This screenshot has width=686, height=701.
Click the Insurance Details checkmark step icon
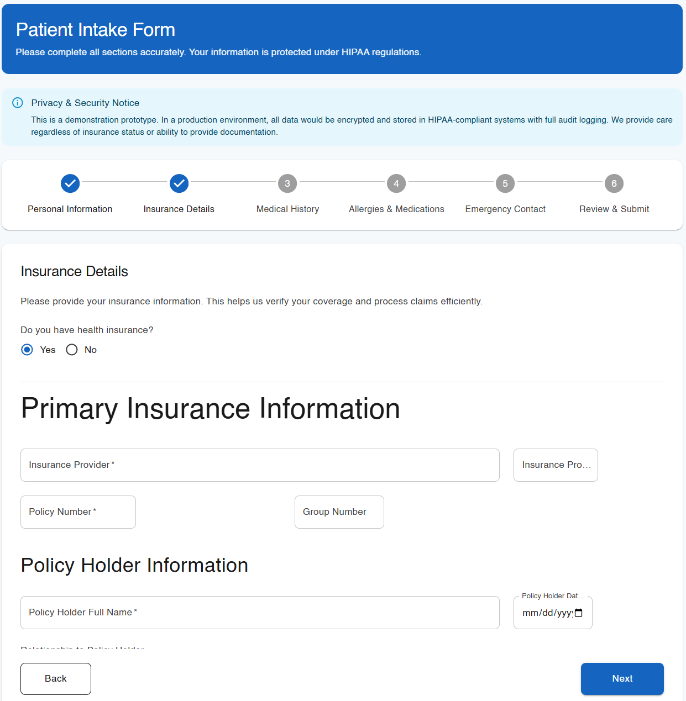[179, 183]
